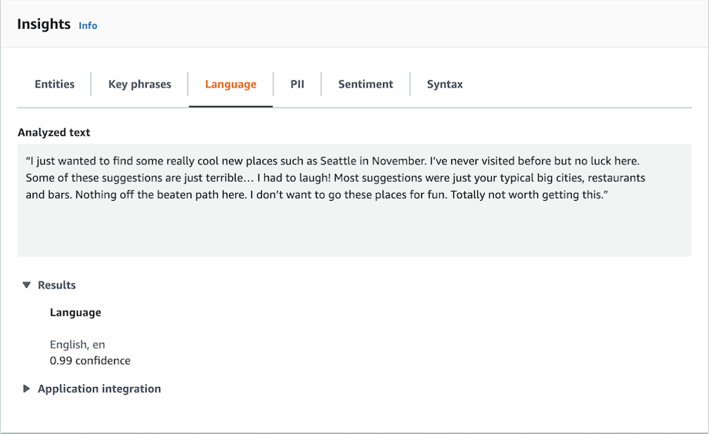This screenshot has height=434, width=709.
Task: Click the Application integration label
Action: click(99, 389)
